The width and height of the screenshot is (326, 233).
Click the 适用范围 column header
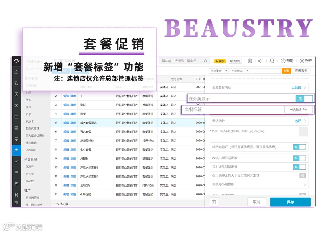pyautogui.click(x=176, y=79)
